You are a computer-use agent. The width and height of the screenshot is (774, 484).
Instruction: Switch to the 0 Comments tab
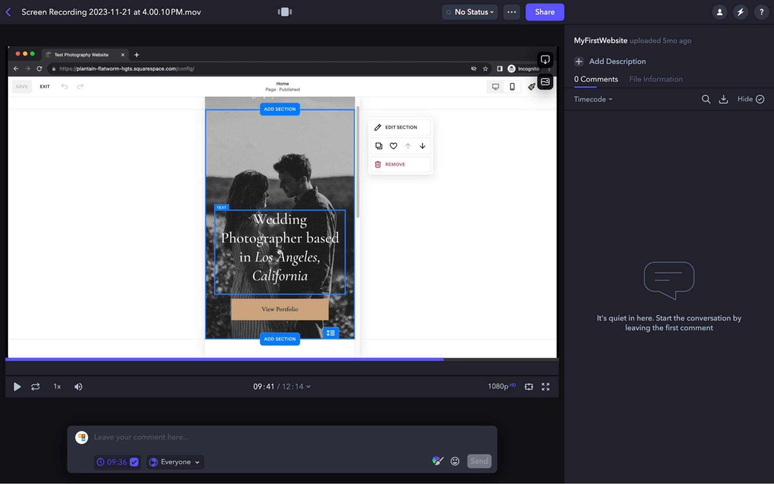coord(596,79)
